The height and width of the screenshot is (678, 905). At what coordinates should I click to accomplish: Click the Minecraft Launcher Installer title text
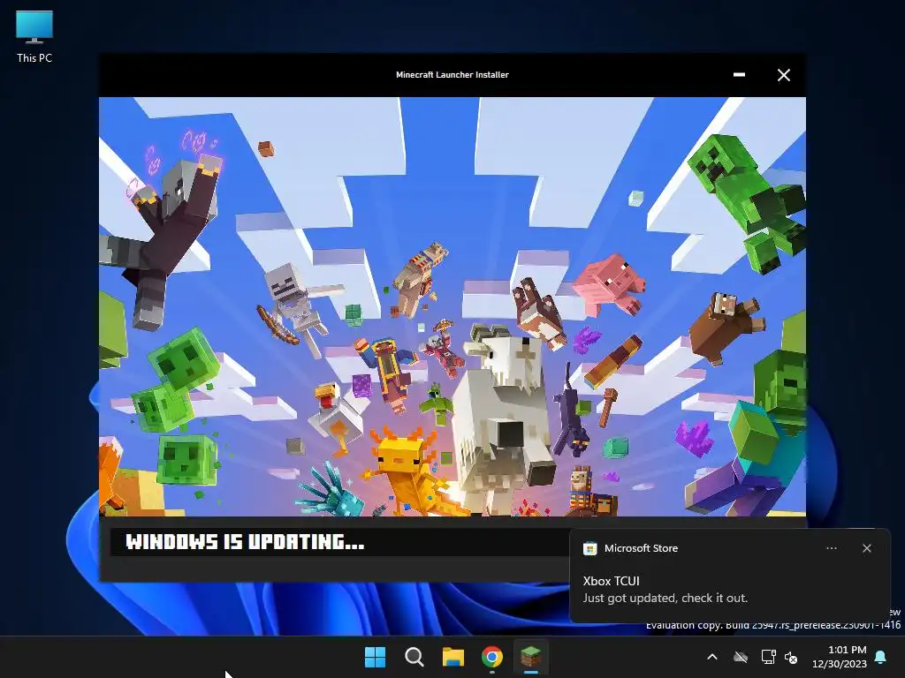click(452, 75)
